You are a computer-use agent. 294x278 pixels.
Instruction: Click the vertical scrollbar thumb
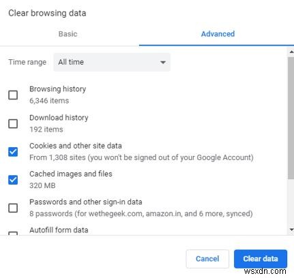(291, 118)
